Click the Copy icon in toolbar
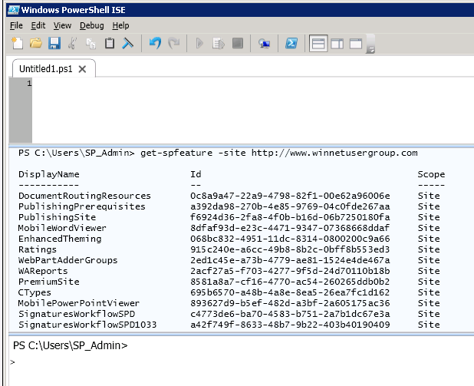This screenshot has height=386, width=474. point(91,43)
